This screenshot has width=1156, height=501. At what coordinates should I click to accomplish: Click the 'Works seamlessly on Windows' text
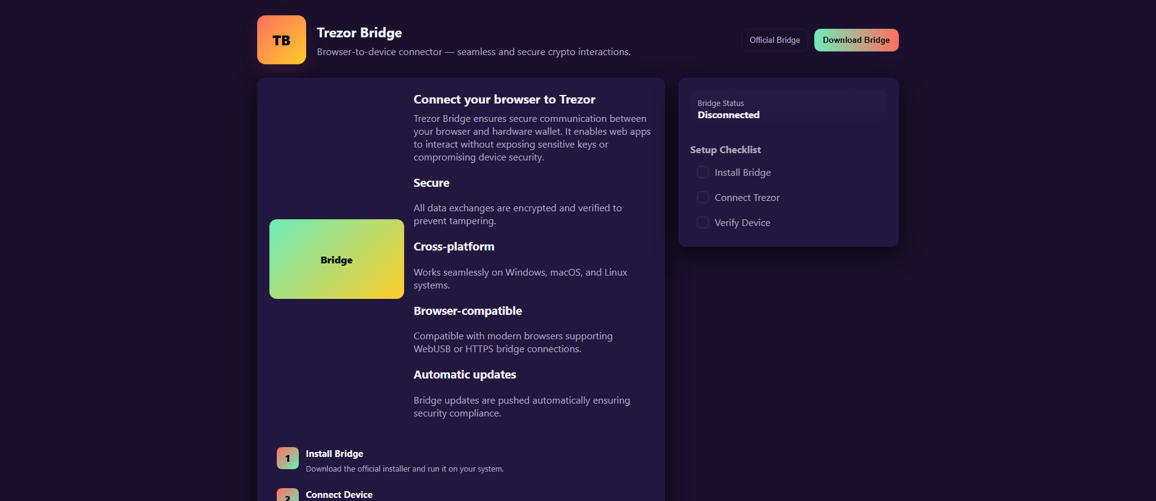[x=520, y=279]
